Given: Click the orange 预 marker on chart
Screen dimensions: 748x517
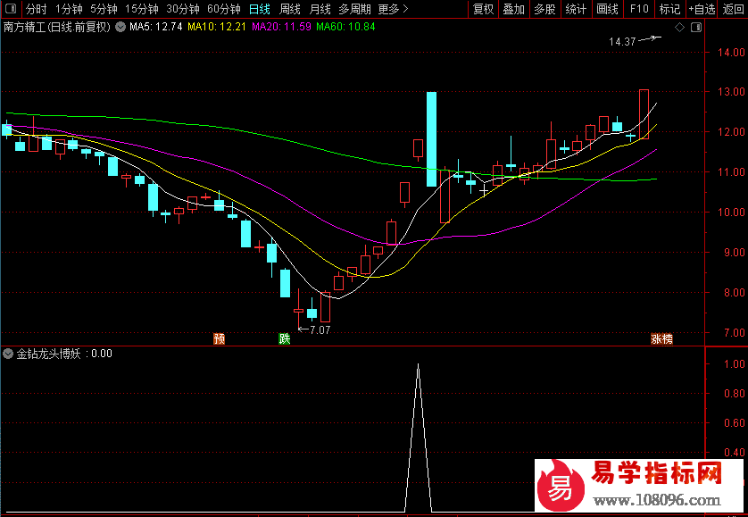Looking at the screenshot, I should click(x=220, y=339).
